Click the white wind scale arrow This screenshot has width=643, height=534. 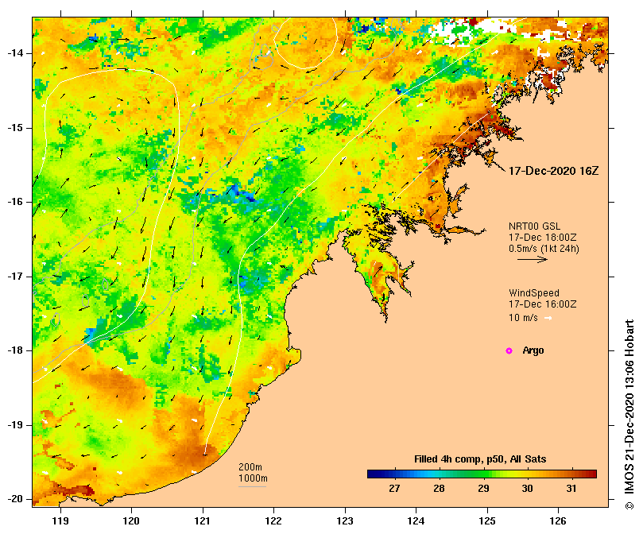[x=548, y=318]
